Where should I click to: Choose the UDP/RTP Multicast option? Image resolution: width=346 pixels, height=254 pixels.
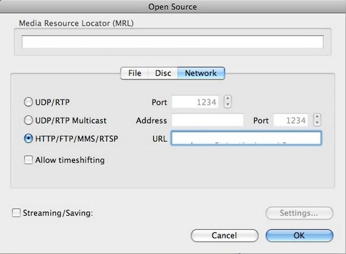(29, 121)
